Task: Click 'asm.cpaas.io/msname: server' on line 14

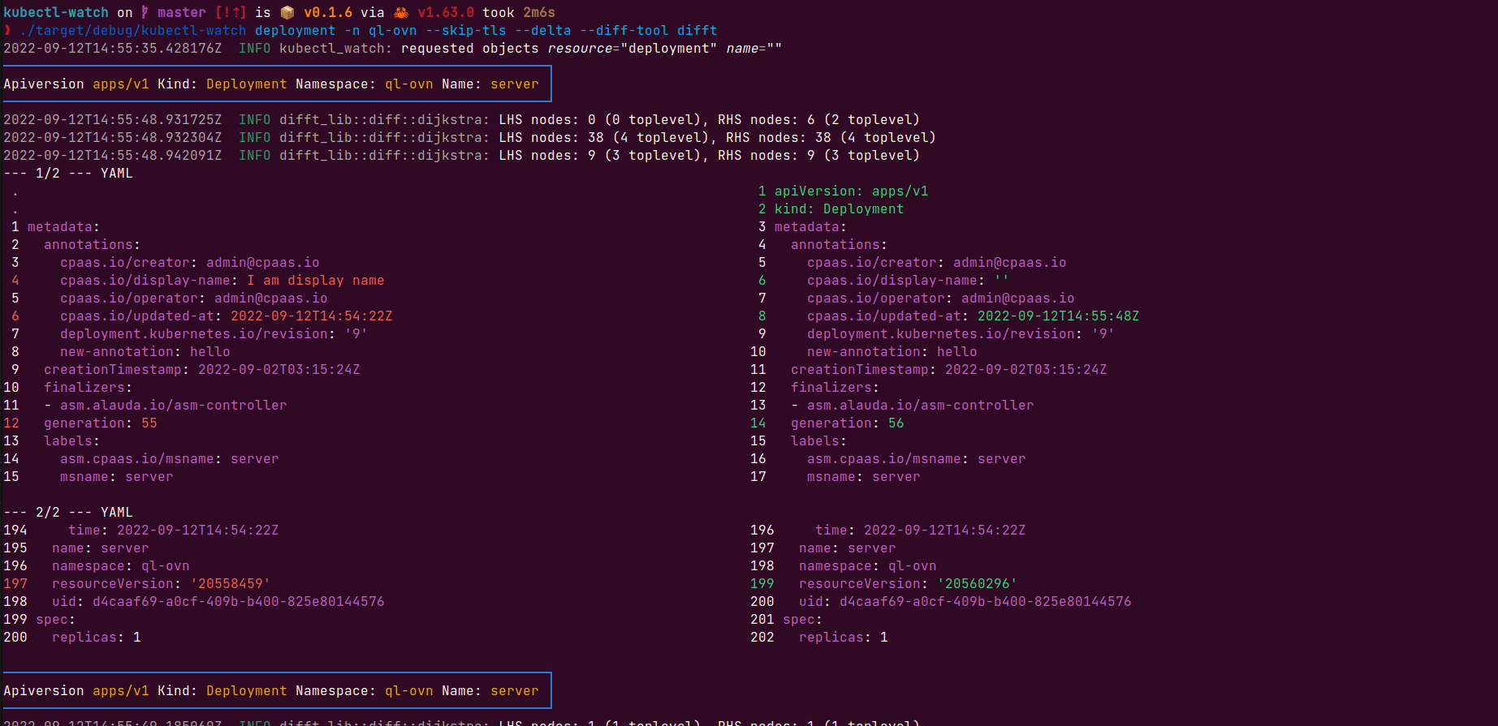Action: click(170, 458)
